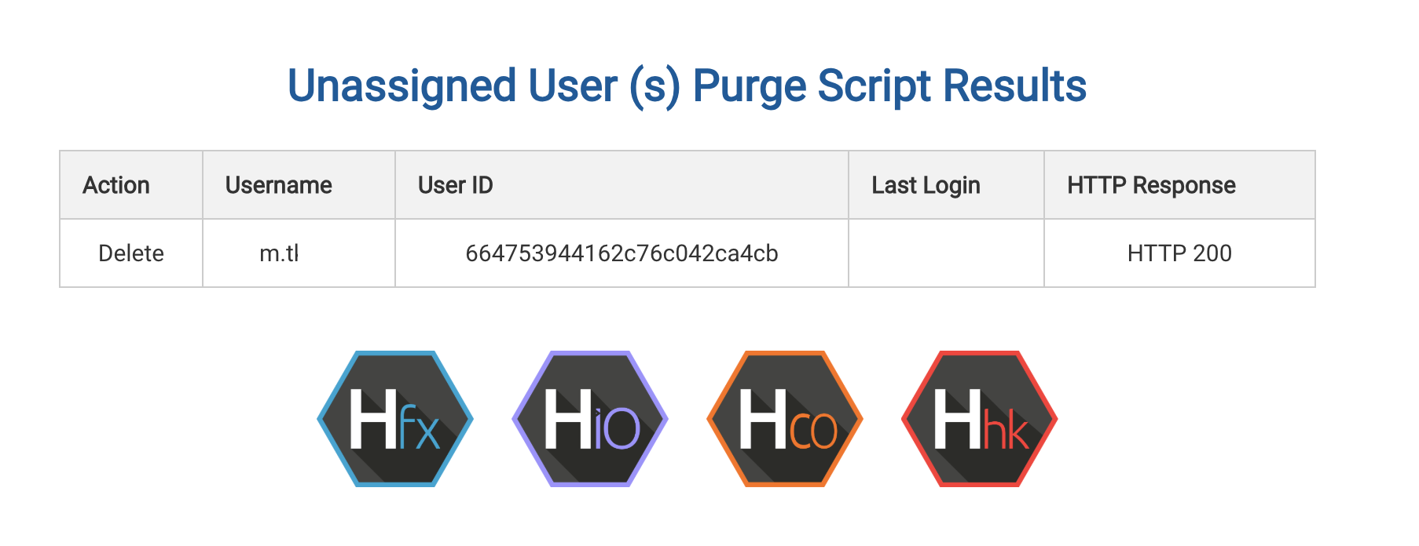Click the empty Last Login cell
1419x546 pixels.
946,253
